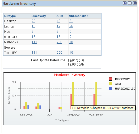Screen dimensions: 139x134
Task: Open Desktop Unreconciled count 31
Action: point(71,21)
